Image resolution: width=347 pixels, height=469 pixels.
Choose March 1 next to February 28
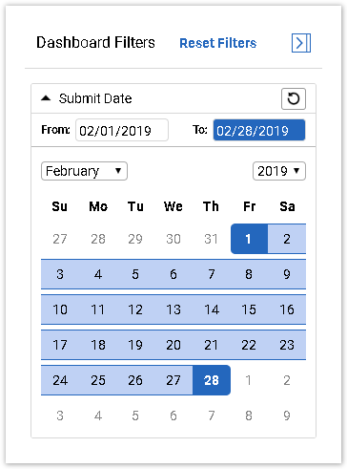point(249,380)
